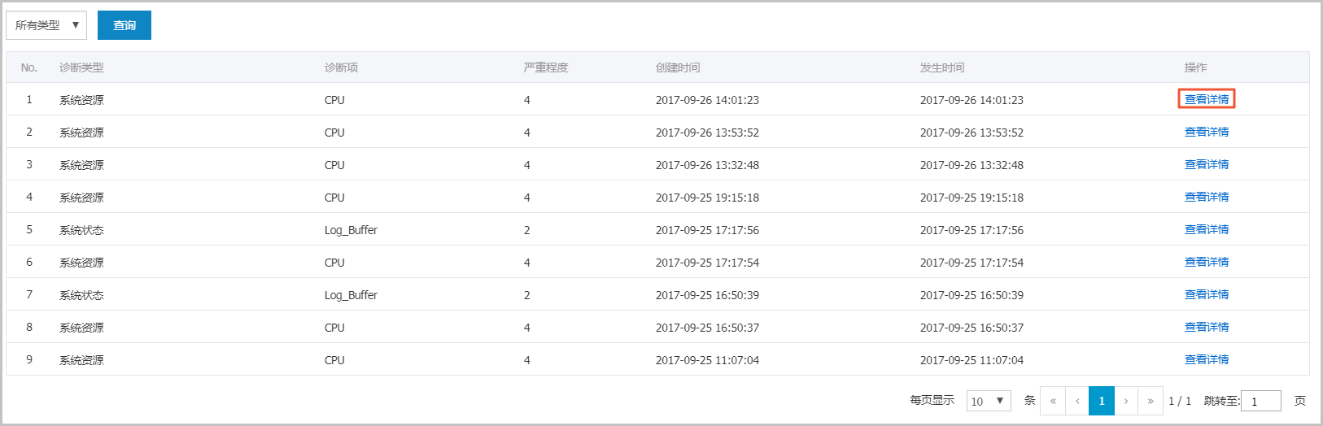Image resolution: width=1323 pixels, height=426 pixels.
Task: Click the 创建时间 column header
Action: click(678, 67)
